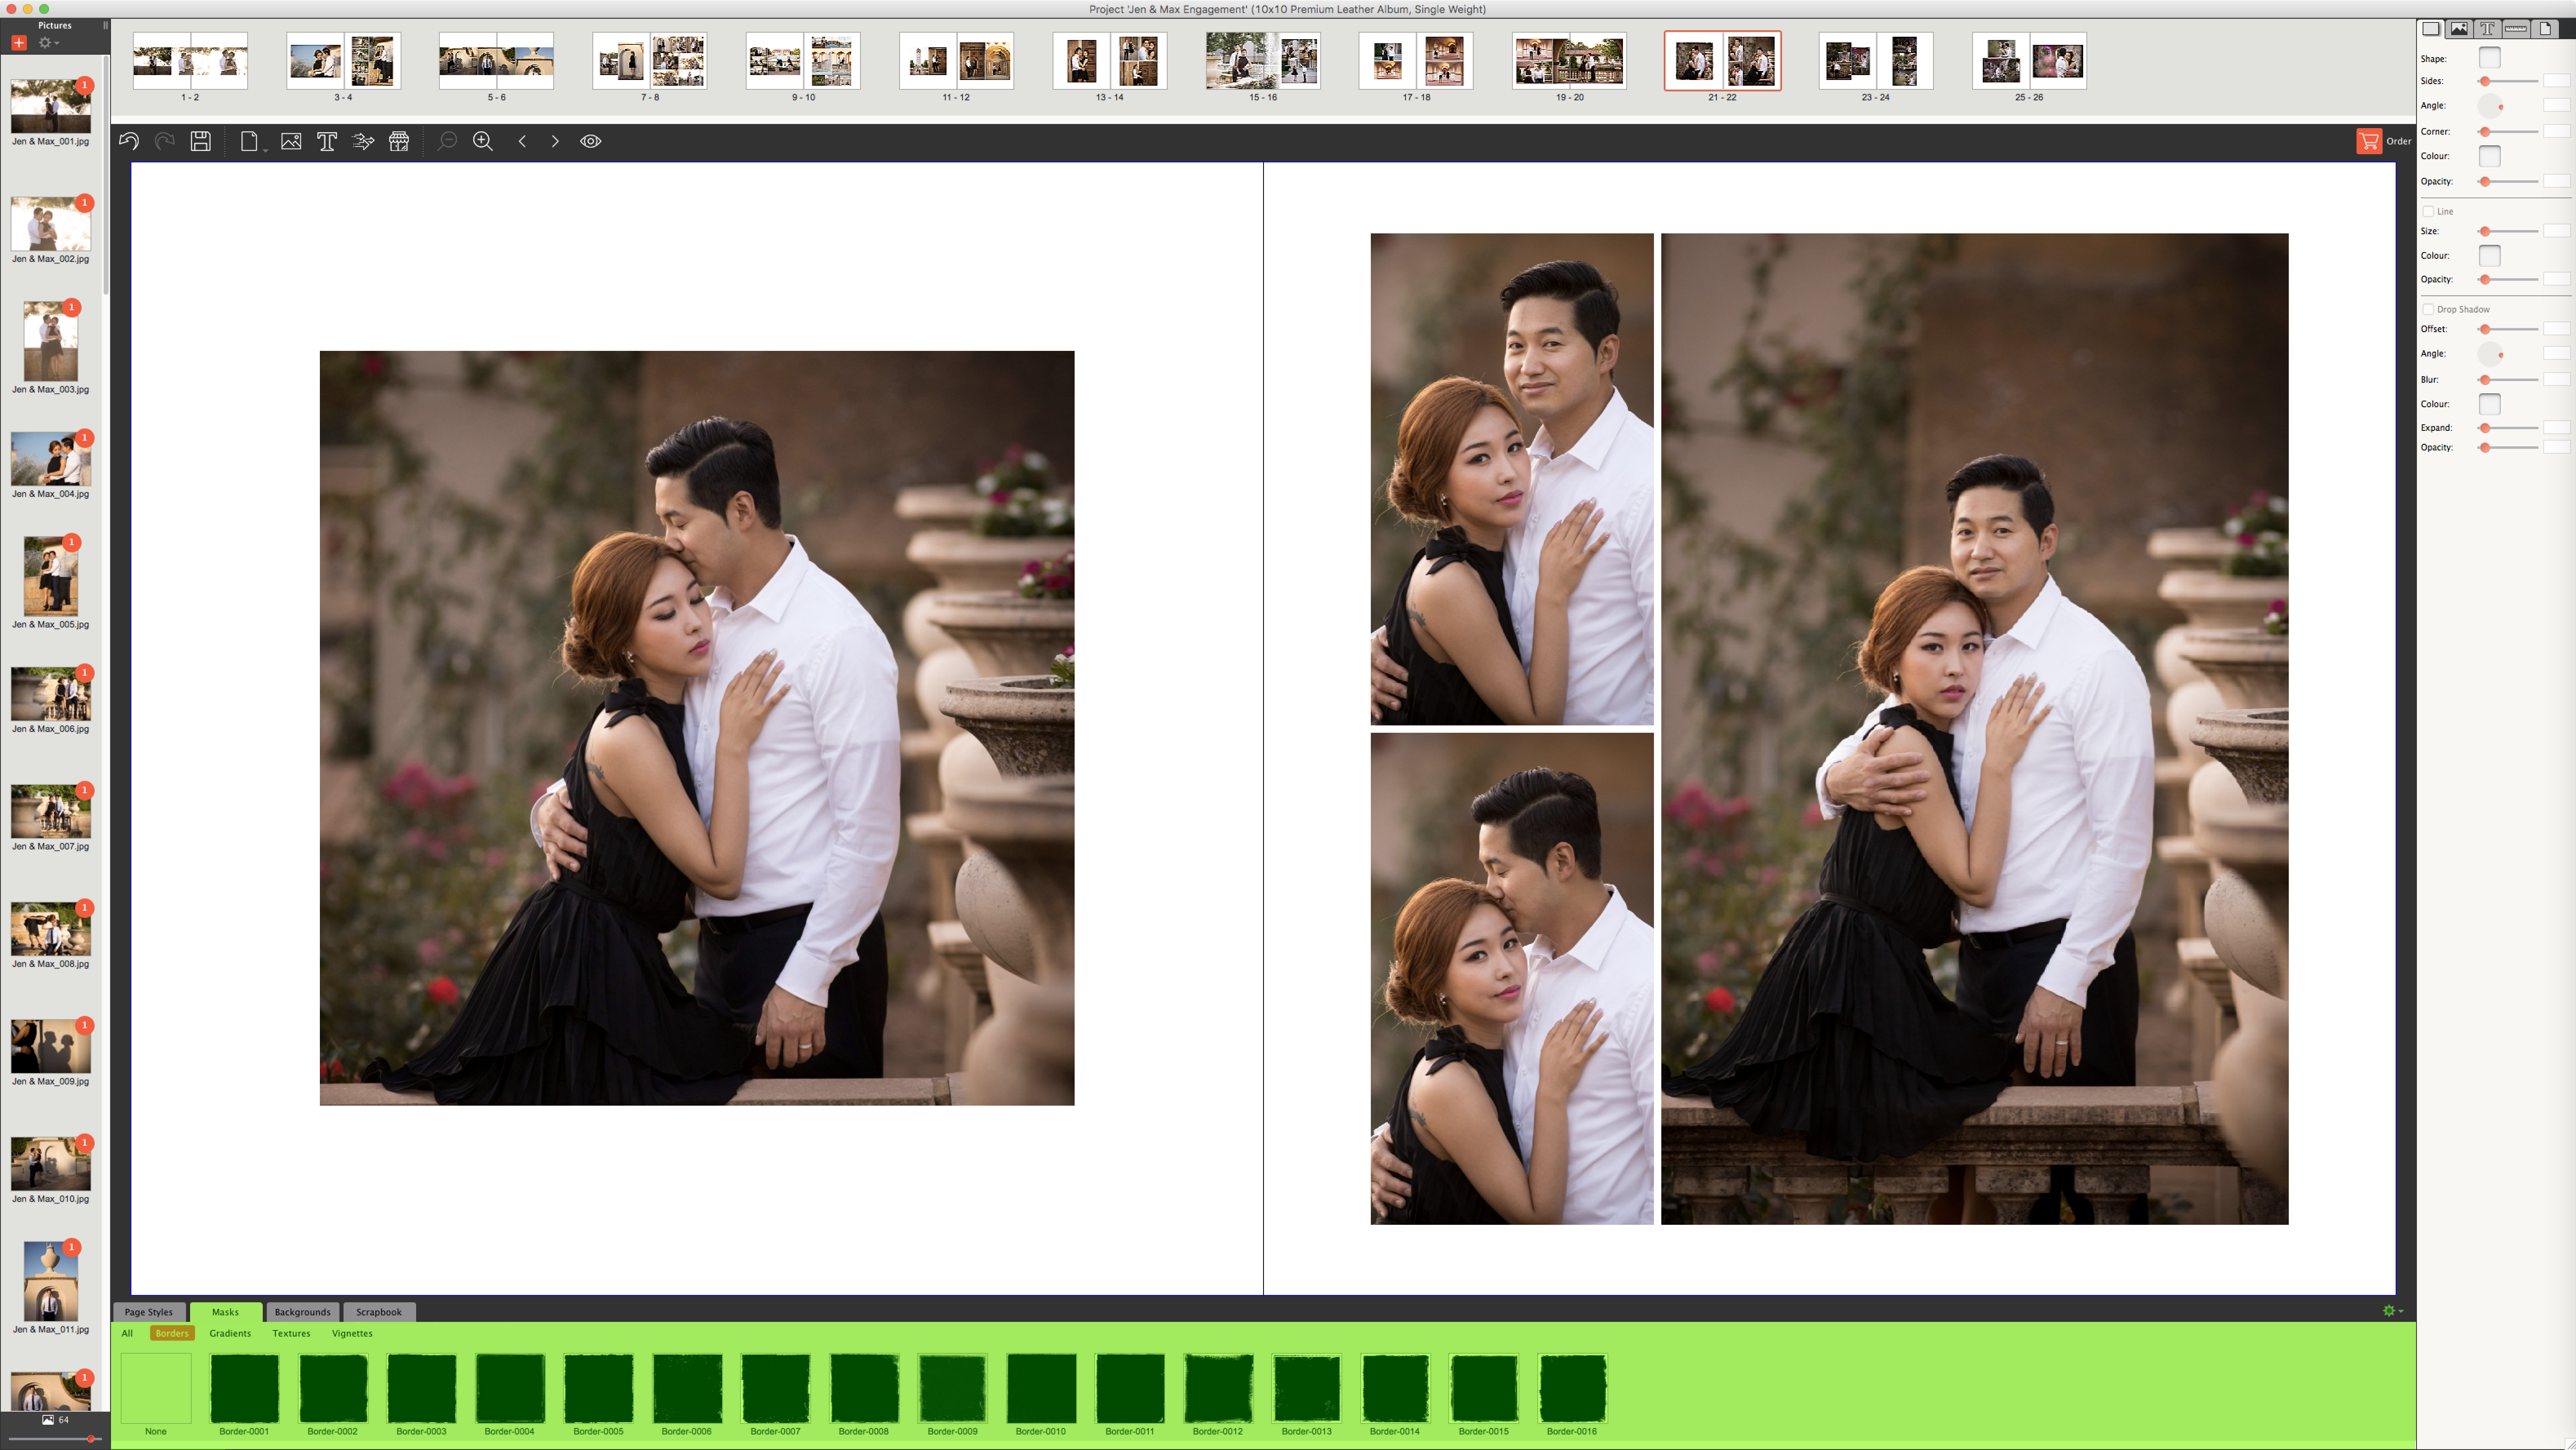Click the shape Colour swatch
The image size is (2576, 1450).
(2489, 156)
